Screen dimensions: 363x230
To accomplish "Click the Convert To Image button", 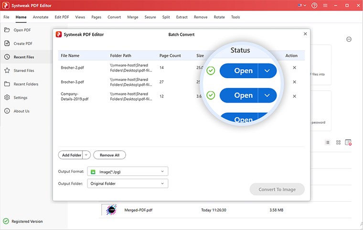I will point(277,189).
